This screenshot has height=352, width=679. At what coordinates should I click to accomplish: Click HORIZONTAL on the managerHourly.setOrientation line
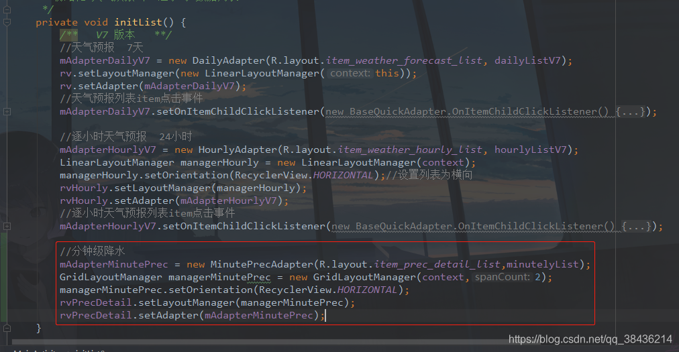[x=343, y=176]
